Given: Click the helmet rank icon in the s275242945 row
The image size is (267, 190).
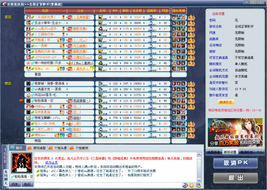Looking at the screenshot, I should click(x=100, y=57).
